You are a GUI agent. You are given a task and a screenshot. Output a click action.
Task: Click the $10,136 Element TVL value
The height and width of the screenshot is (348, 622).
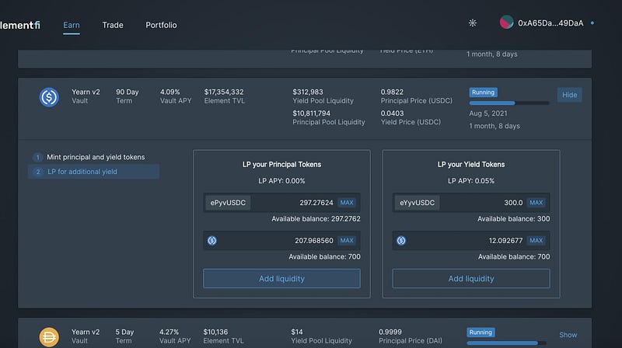[x=215, y=332]
